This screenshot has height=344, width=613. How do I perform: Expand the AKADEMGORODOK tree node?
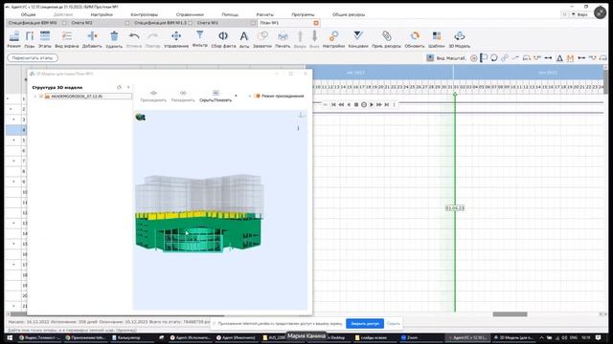coord(35,96)
